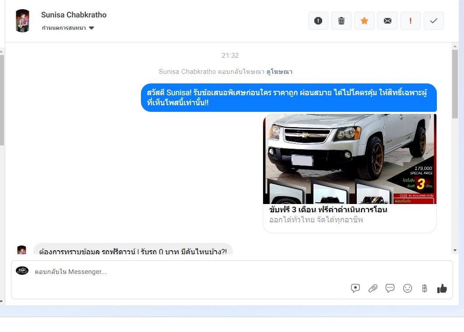This screenshot has width=464, height=332.
Task: Open the speech bubble quick reply icon
Action: 390,288
